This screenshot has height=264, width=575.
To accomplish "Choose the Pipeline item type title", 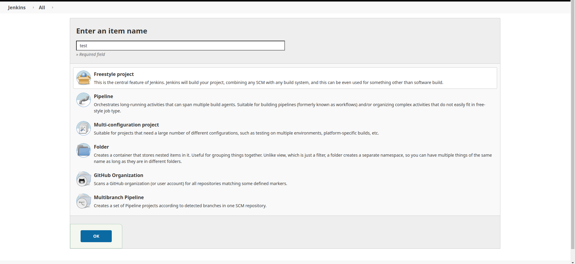I will (x=103, y=96).
